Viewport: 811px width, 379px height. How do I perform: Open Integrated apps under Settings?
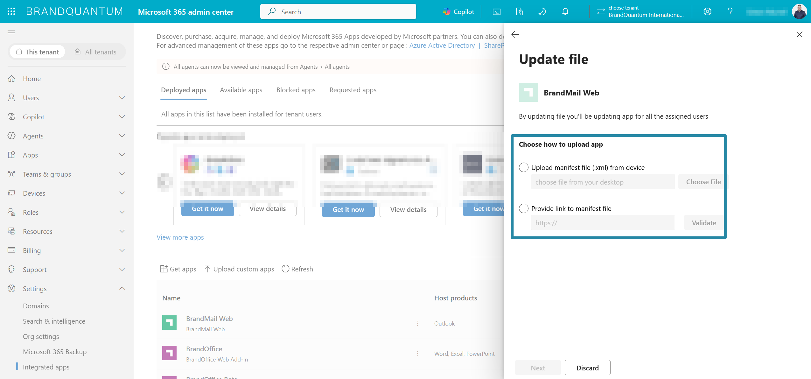(46, 367)
